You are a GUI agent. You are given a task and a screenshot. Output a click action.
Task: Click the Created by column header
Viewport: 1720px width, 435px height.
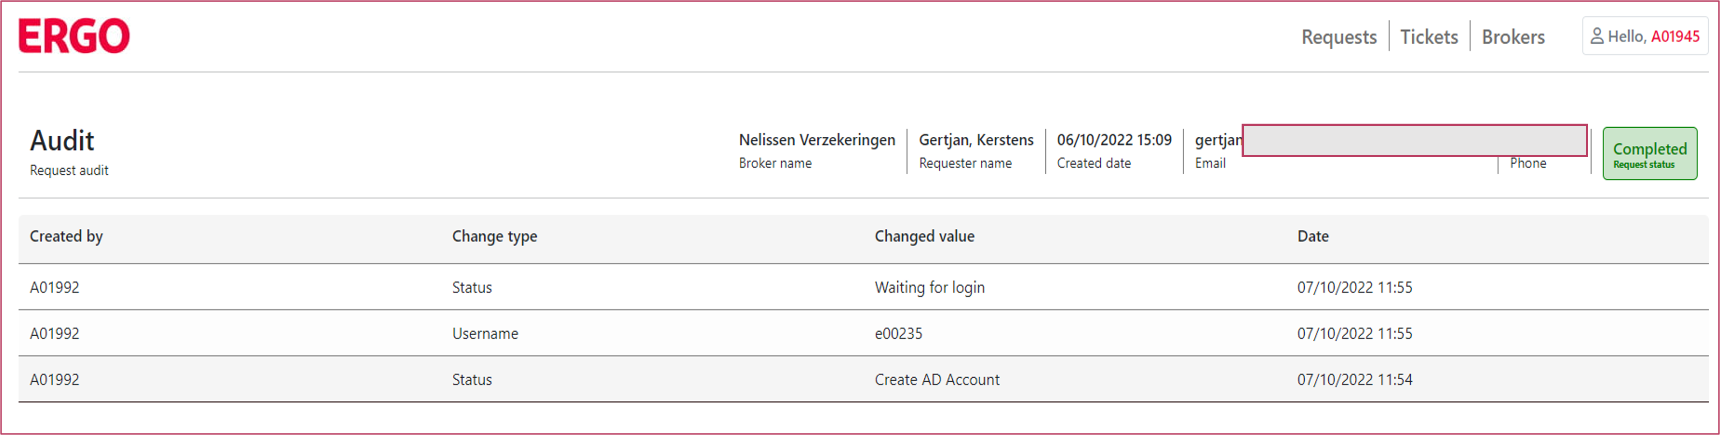pos(66,236)
